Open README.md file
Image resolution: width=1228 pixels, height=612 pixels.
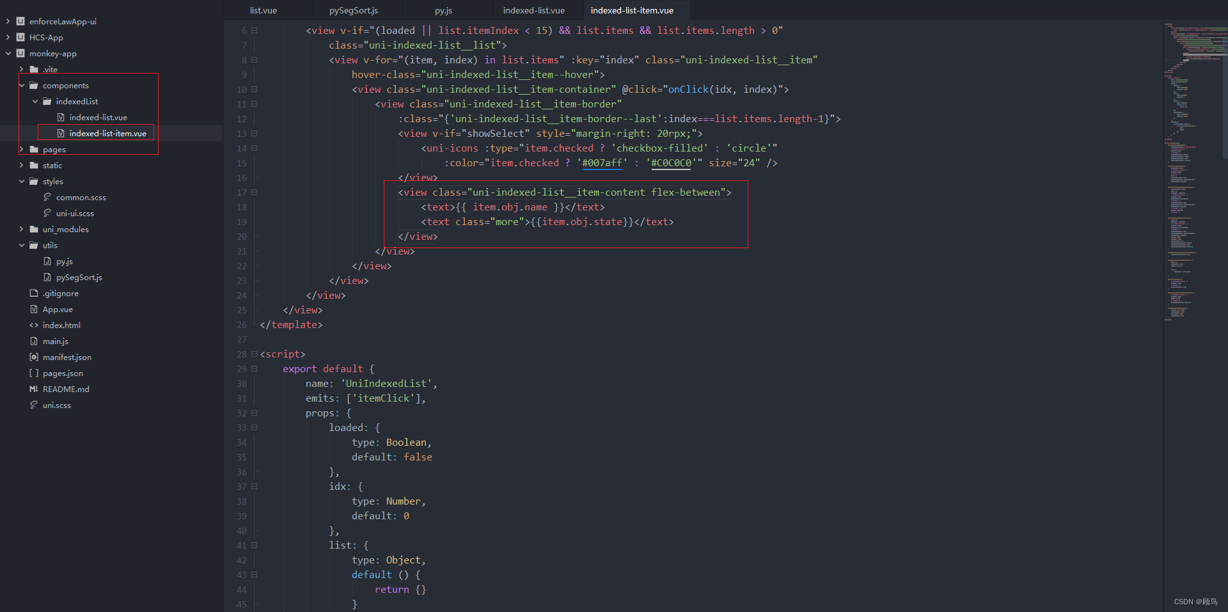point(66,389)
